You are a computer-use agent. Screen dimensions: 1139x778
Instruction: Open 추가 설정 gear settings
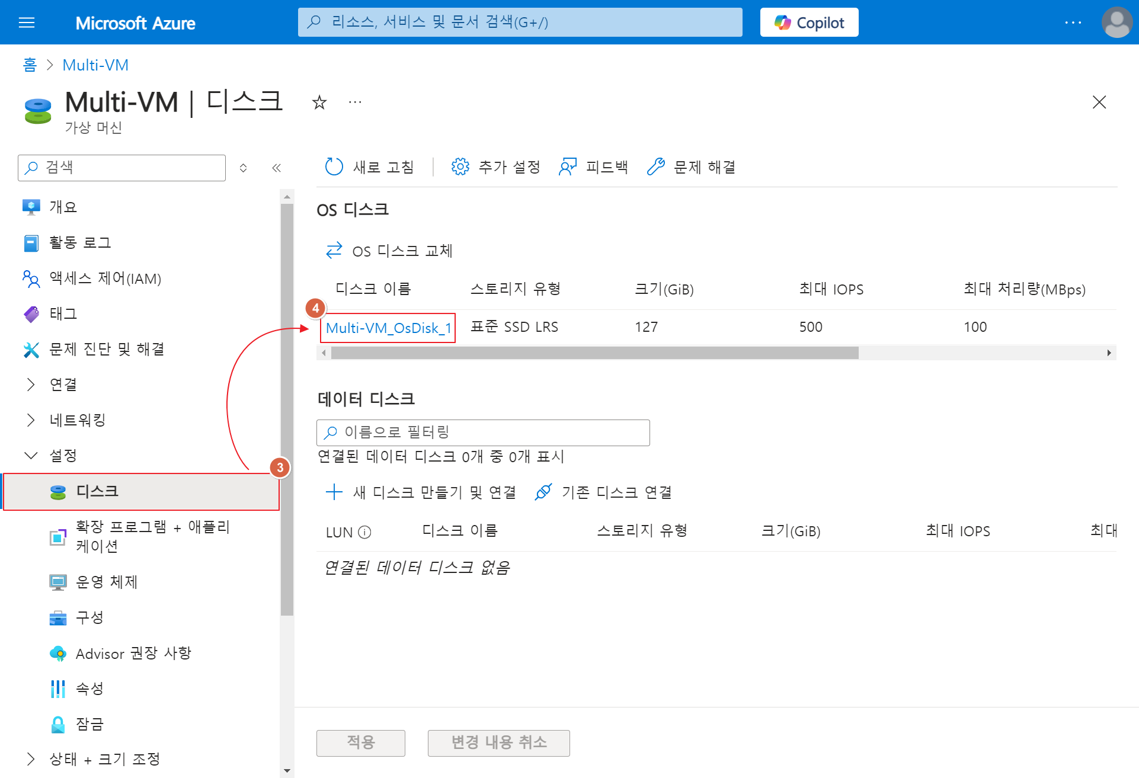[x=460, y=167]
